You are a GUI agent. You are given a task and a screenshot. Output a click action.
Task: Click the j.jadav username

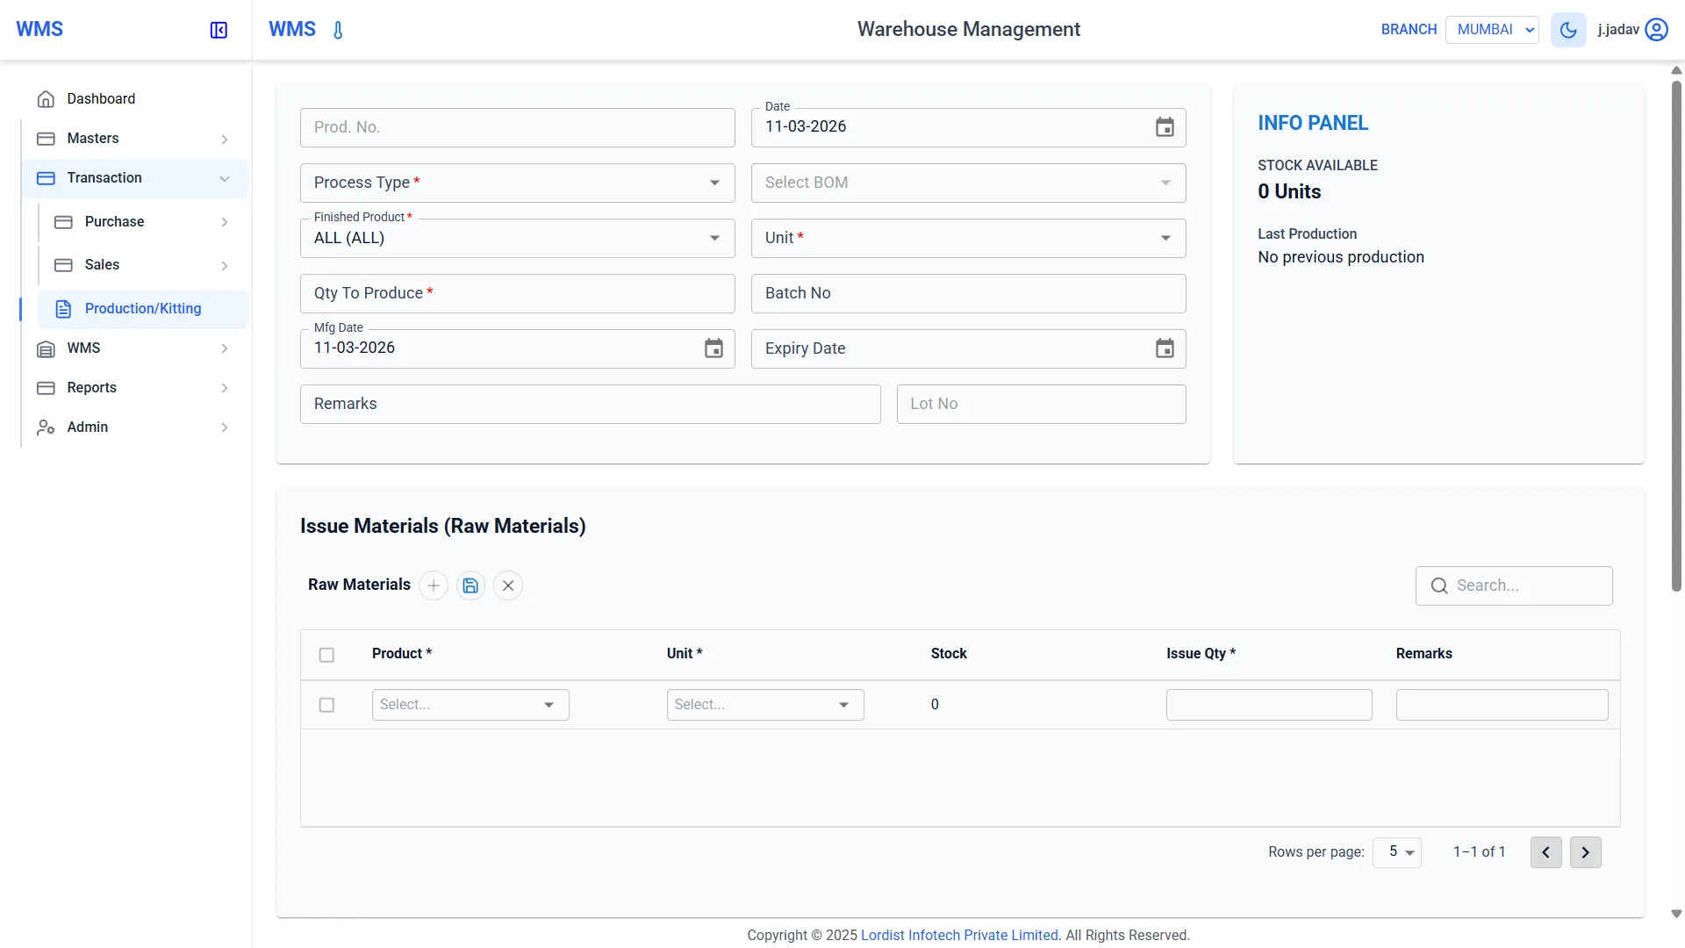(x=1618, y=30)
